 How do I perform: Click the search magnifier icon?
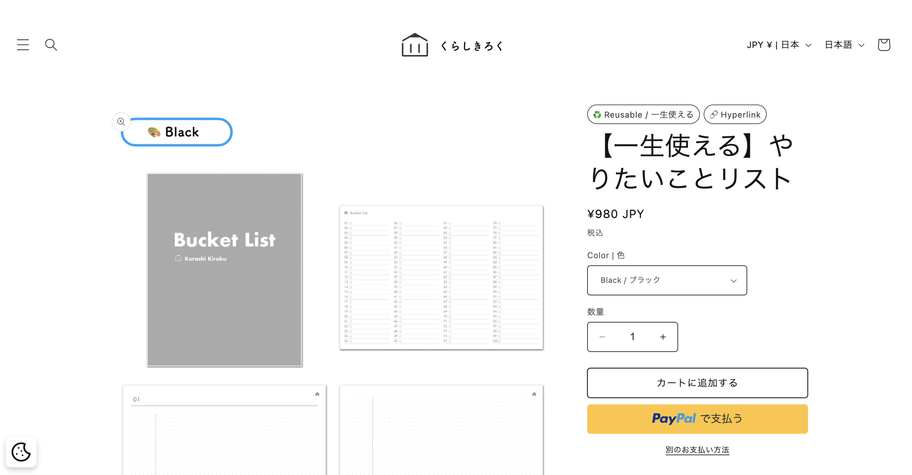click(x=51, y=45)
